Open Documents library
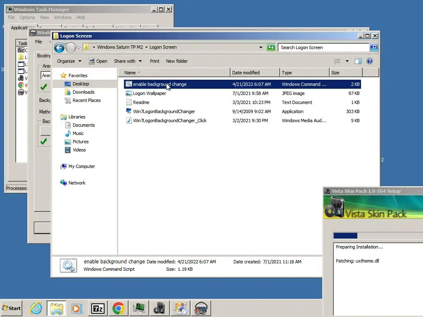423x317 pixels. point(83,125)
